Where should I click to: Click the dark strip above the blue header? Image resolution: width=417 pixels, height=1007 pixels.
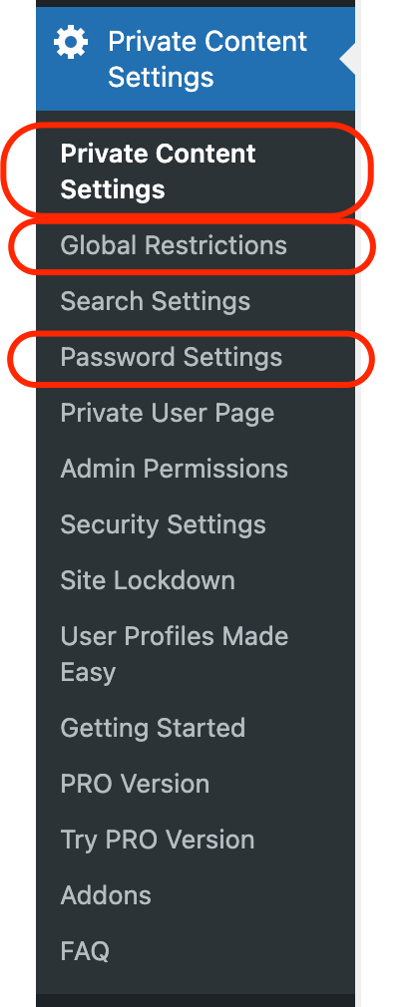(x=196, y=3)
